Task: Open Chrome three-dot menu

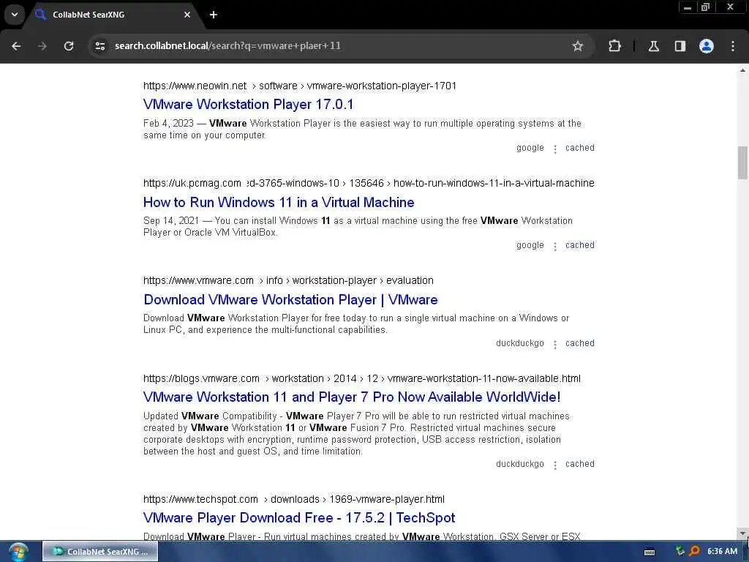Action: (733, 46)
